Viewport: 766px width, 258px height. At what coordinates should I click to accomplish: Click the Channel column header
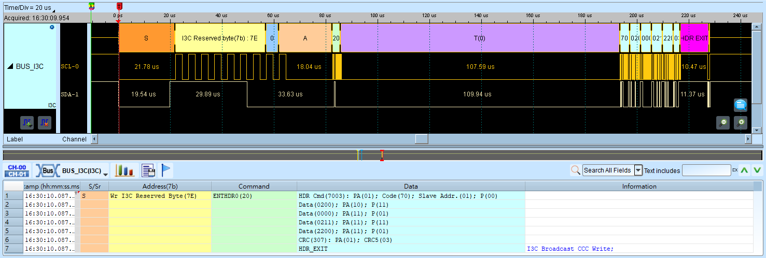click(74, 139)
